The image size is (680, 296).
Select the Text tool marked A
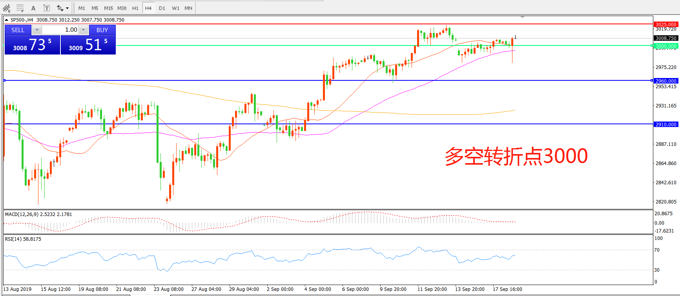33,8
